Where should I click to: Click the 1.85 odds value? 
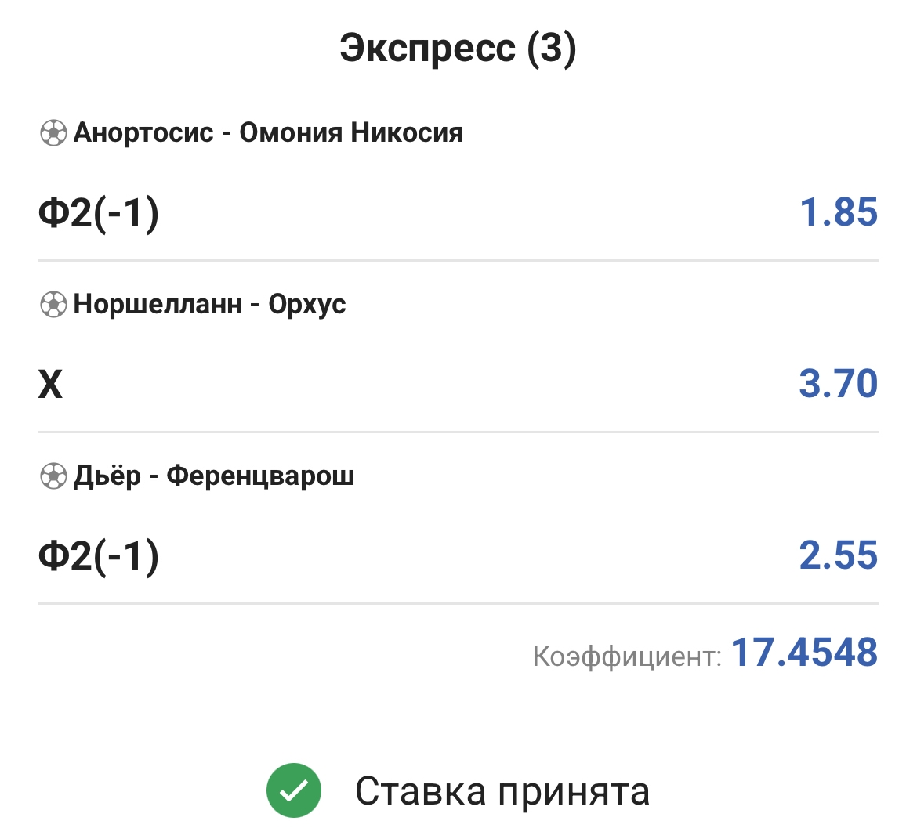pyautogui.click(x=838, y=212)
